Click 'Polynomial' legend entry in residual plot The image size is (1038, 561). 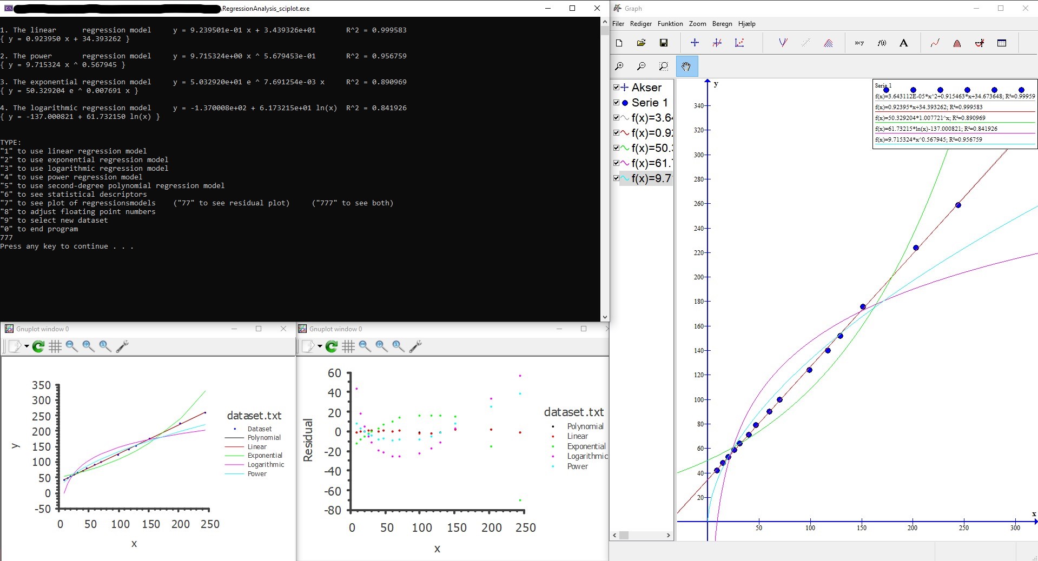(x=585, y=426)
